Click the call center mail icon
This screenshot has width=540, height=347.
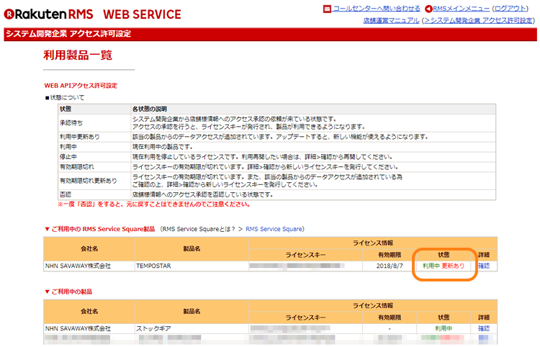pyautogui.click(x=327, y=9)
